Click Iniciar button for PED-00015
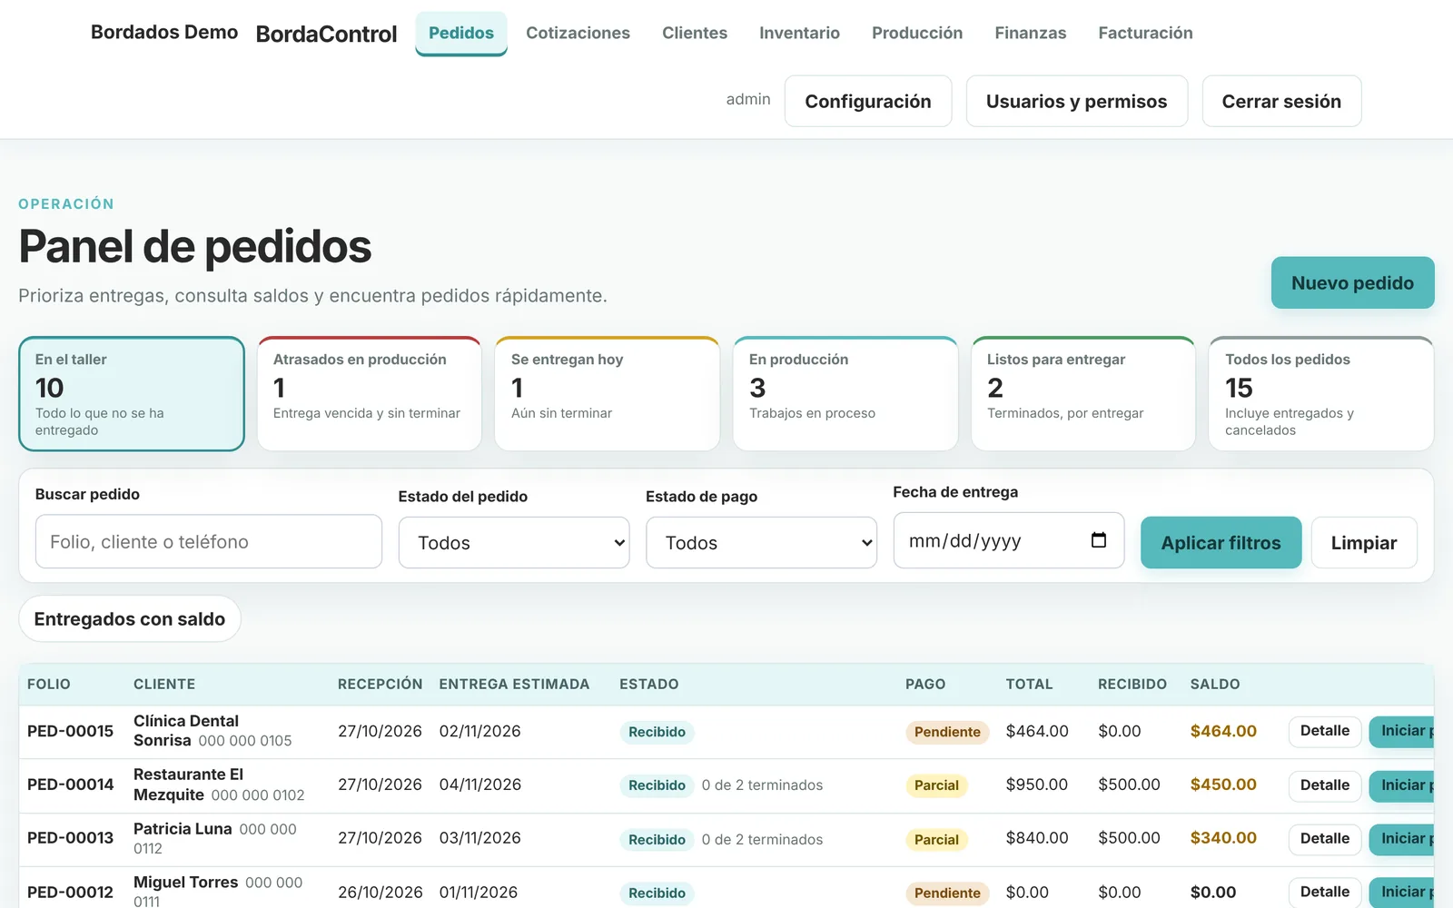The image size is (1453, 908). tap(1402, 731)
